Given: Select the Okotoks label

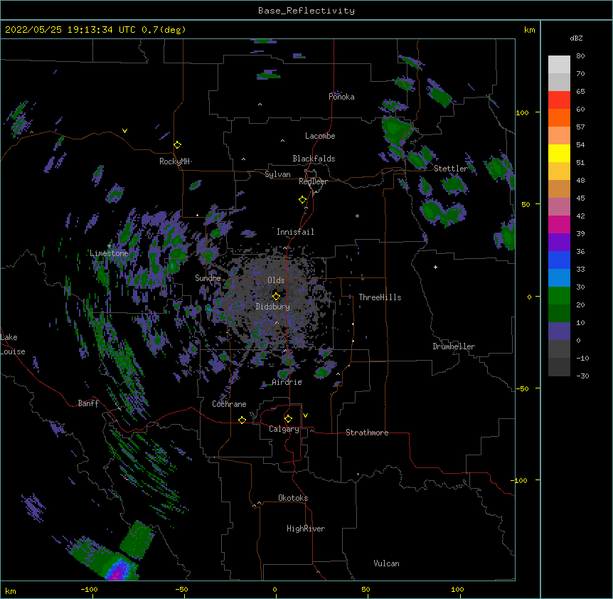Looking at the screenshot, I should (293, 498).
